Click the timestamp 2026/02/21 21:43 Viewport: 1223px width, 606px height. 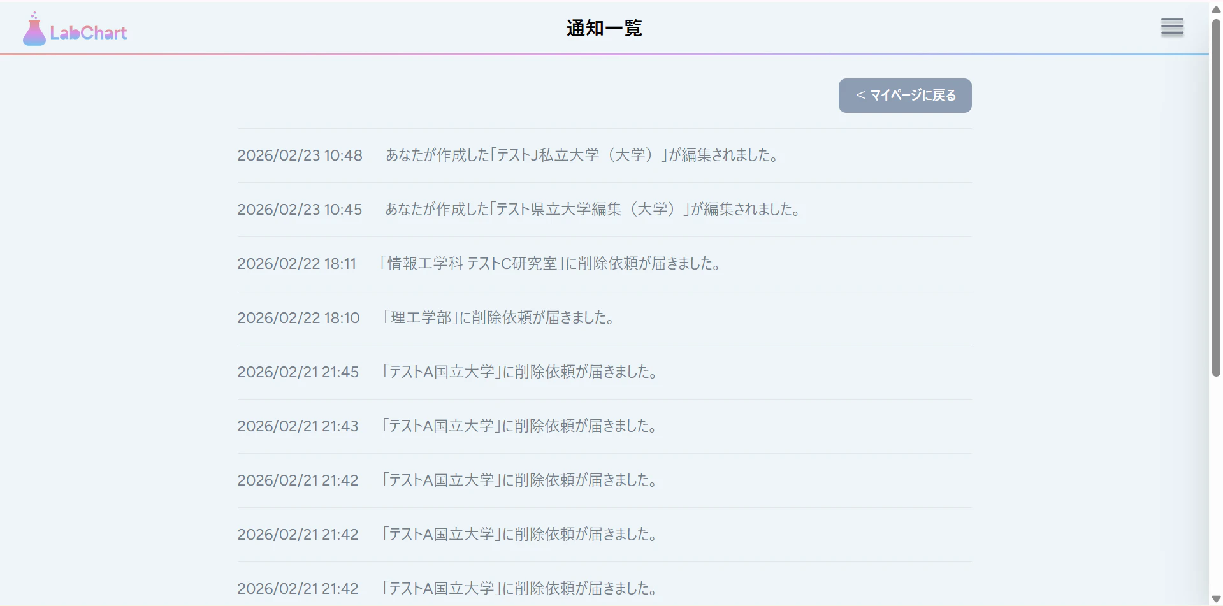click(298, 426)
